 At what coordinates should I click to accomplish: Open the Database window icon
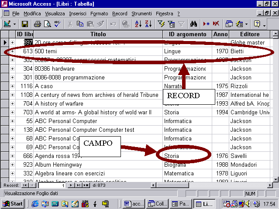229,24
